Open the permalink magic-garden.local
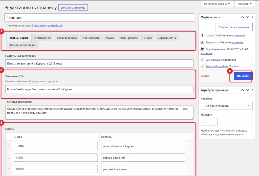Viewport: 259px width, 176px height. coord(47,26)
